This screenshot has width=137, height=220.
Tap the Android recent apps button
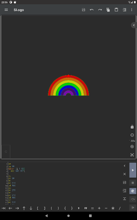click(x=91, y=216)
